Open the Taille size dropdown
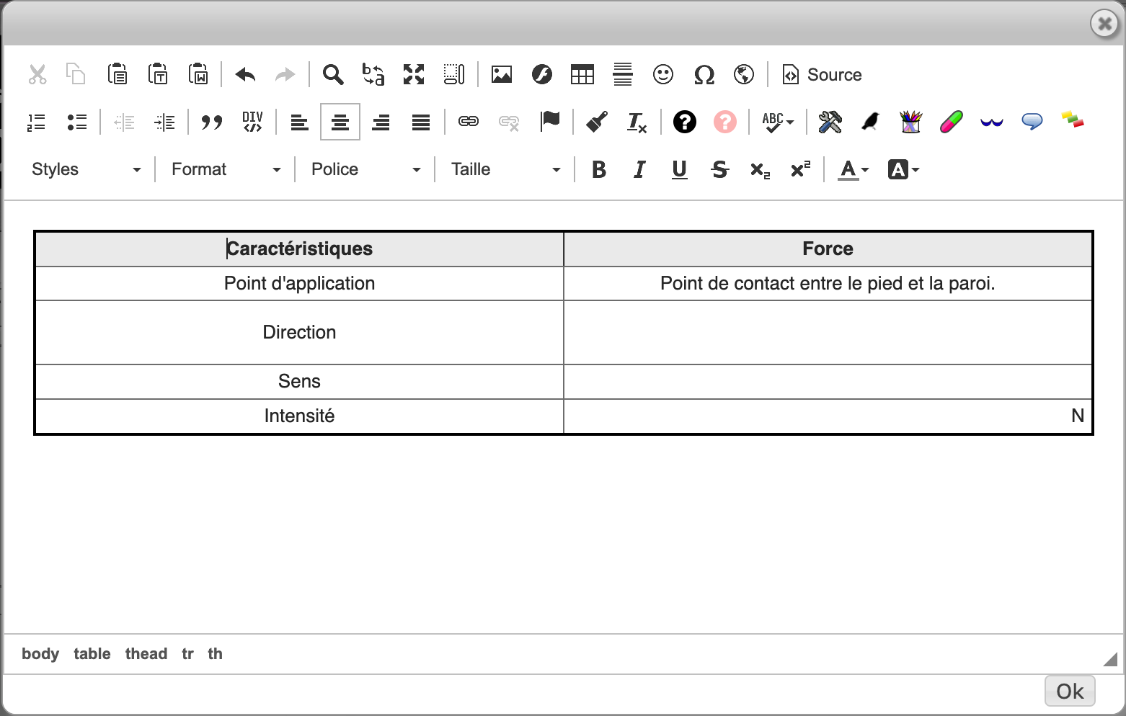Screen dimensions: 1126x716 [x=505, y=170]
